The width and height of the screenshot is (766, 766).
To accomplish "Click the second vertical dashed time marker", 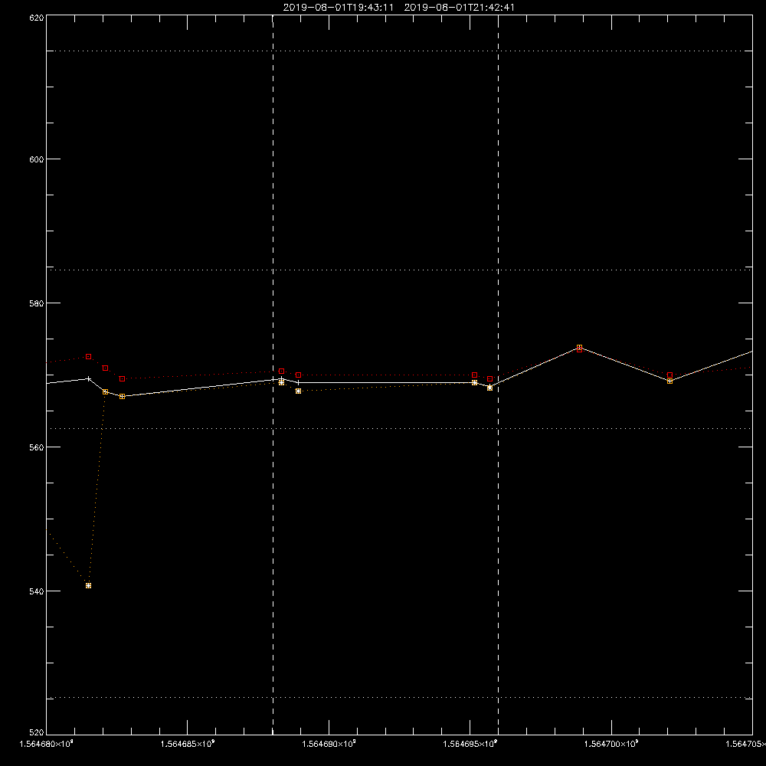I will [x=499, y=375].
